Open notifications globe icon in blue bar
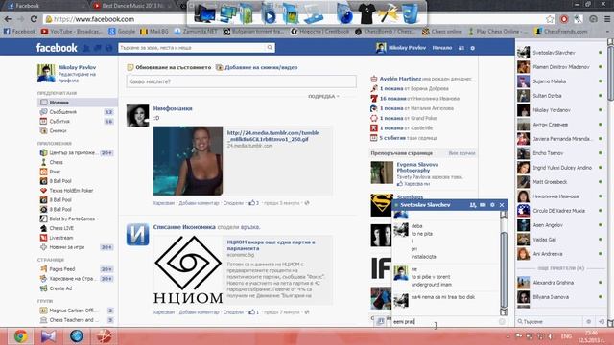Image resolution: width=614 pixels, height=345 pixels. click(108, 48)
